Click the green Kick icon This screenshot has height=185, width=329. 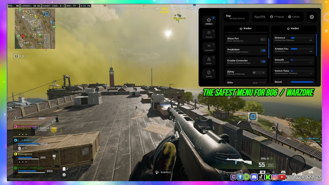(x=268, y=177)
